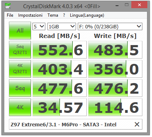Viewport: 152px width, 137px height.
Task: Clear the comment with the X icon
Action: (137, 124)
